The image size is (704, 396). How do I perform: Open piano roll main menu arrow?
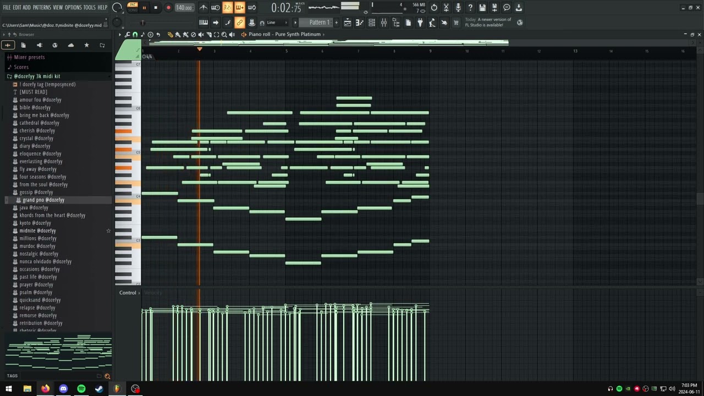119,35
